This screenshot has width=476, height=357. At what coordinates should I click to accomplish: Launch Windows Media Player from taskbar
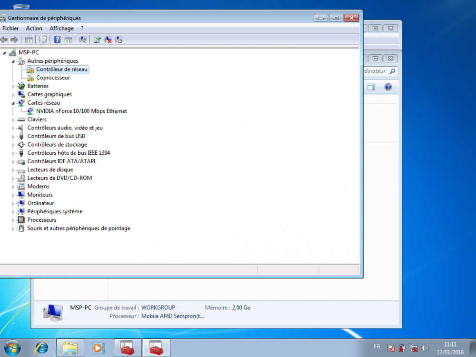coord(99,348)
